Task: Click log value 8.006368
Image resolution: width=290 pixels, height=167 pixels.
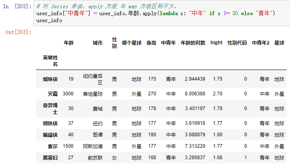Action: 195,94
